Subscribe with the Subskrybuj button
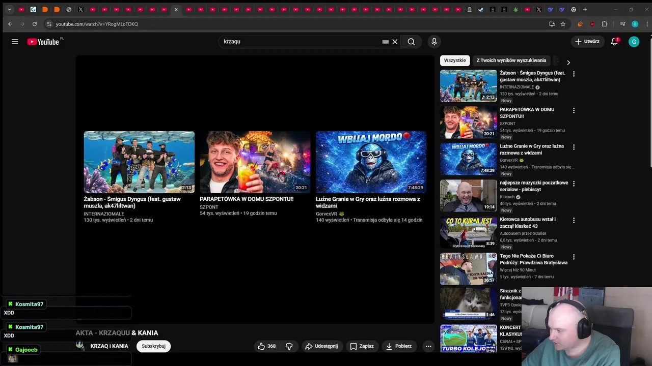 point(153,346)
